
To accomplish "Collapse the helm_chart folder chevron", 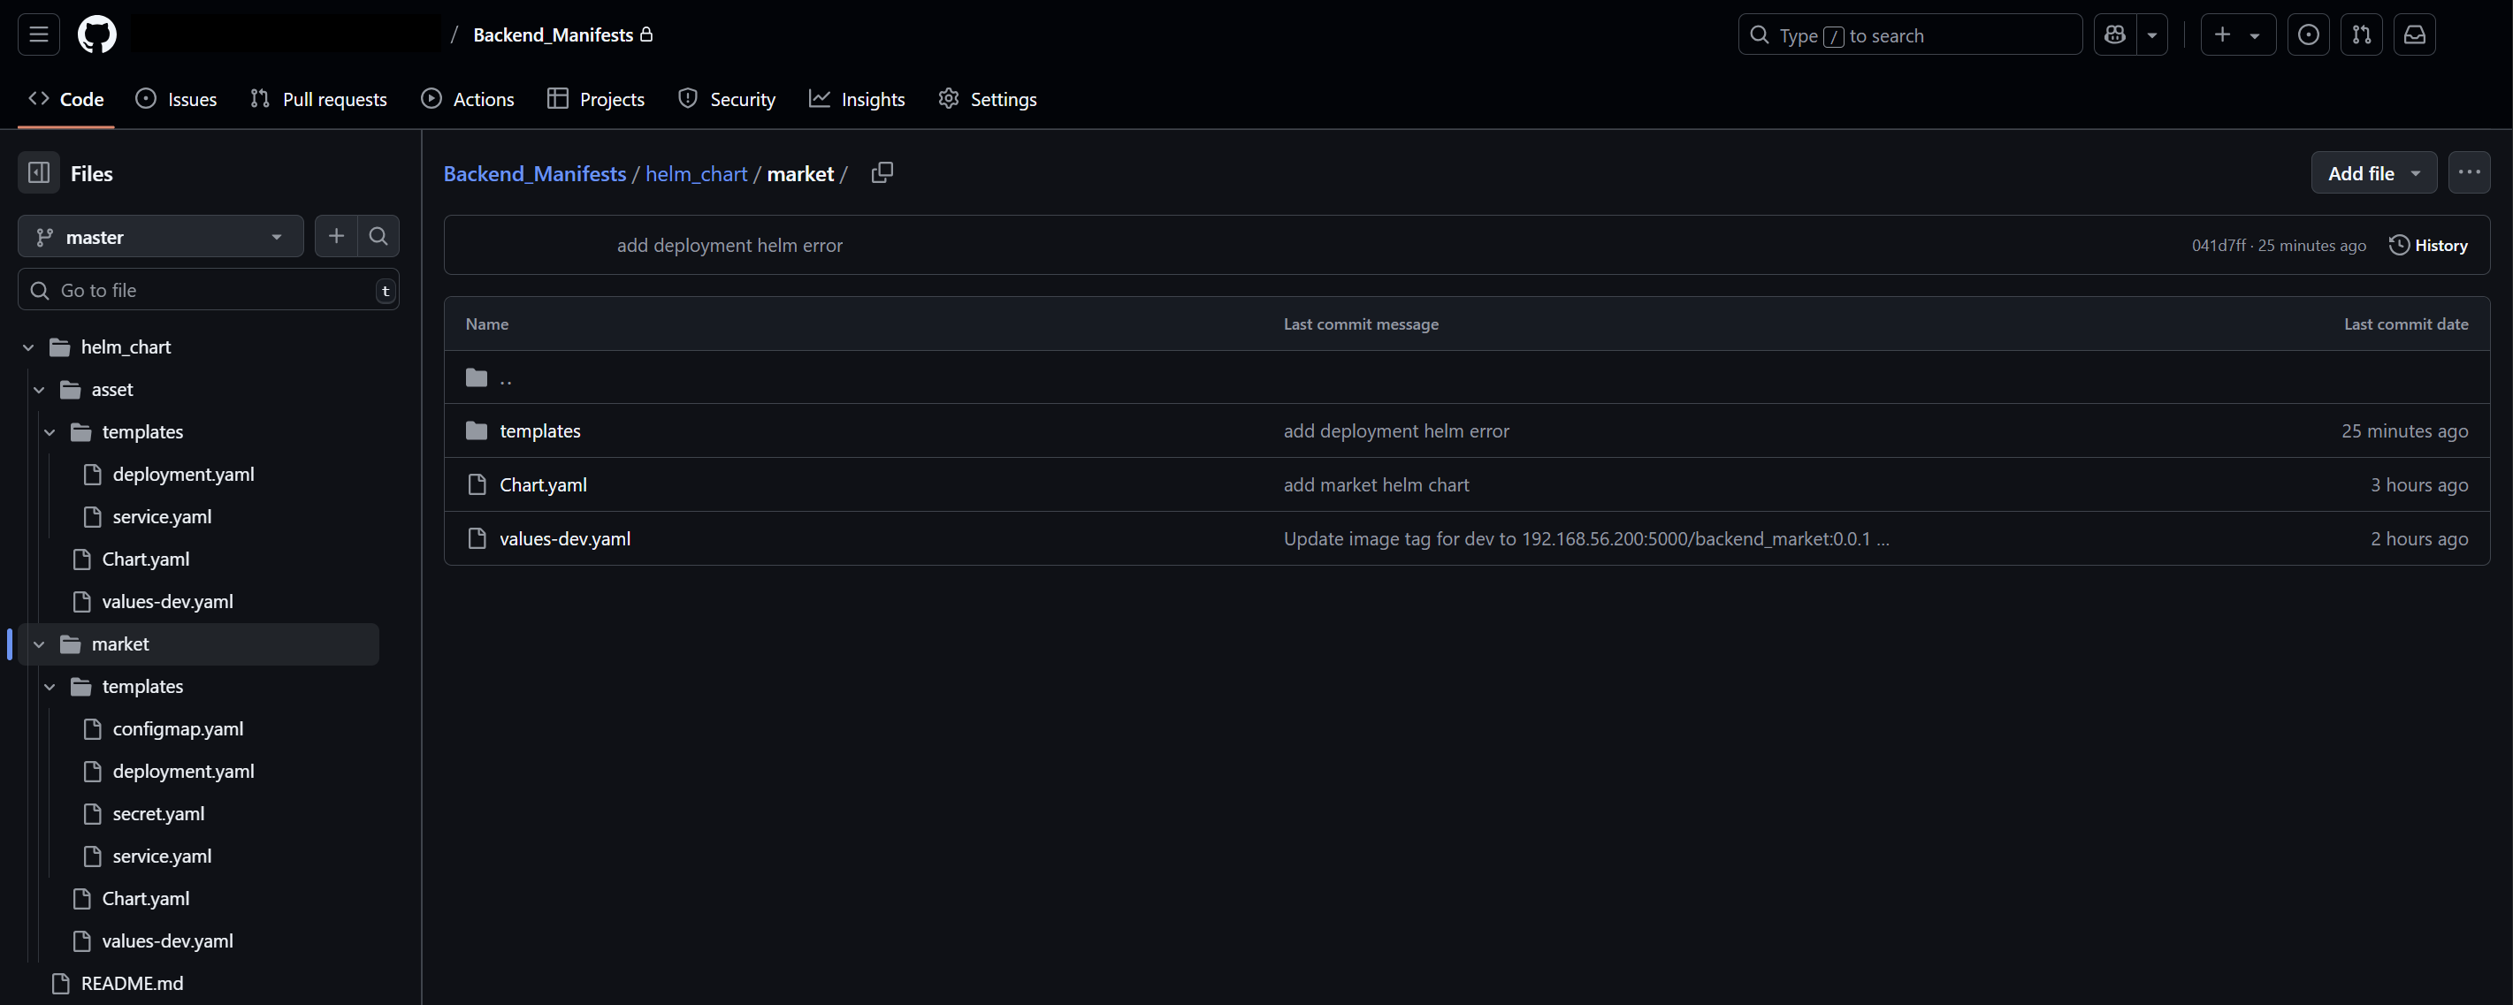I will [x=28, y=347].
